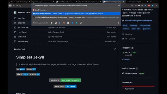Image resolution: width=167 pixels, height=94 pixels.
Task: Show the + 1 release link
Action: [x=126, y=60]
